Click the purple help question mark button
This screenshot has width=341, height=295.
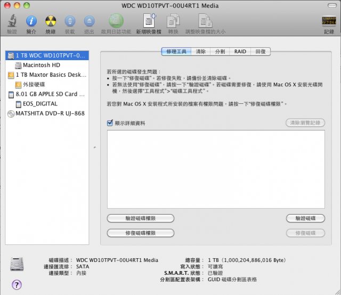(17, 284)
